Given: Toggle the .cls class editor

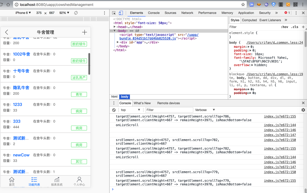Looking at the screenshot, I should click(x=295, y=27).
